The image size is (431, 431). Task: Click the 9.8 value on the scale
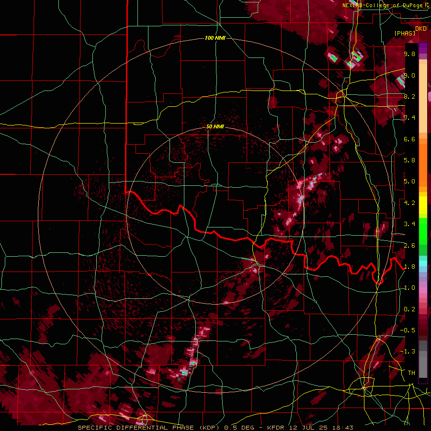(x=409, y=54)
